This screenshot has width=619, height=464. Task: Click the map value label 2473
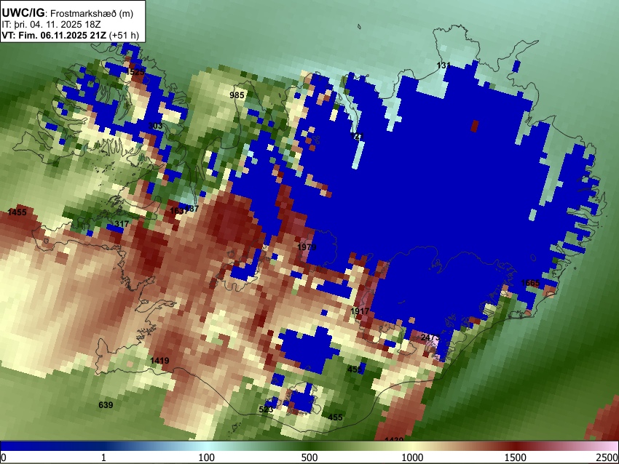(430, 337)
